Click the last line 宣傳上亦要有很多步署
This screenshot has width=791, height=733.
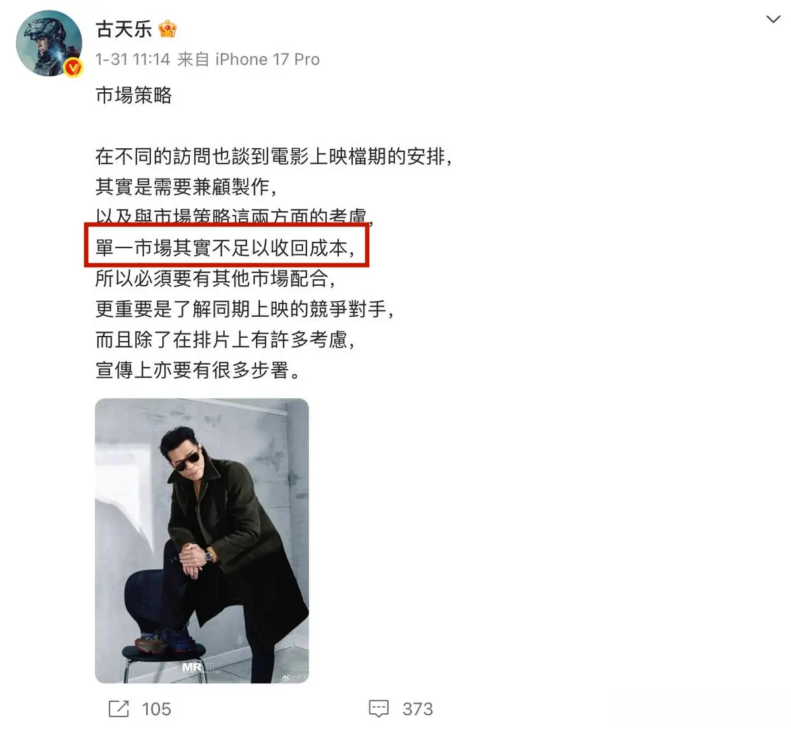coord(198,370)
